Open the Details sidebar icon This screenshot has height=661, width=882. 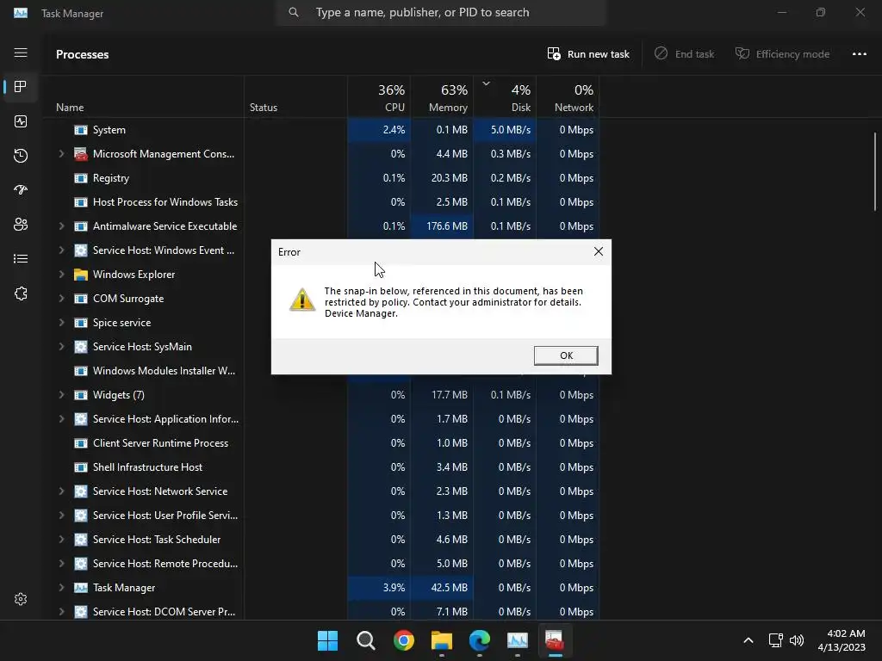[x=21, y=258]
